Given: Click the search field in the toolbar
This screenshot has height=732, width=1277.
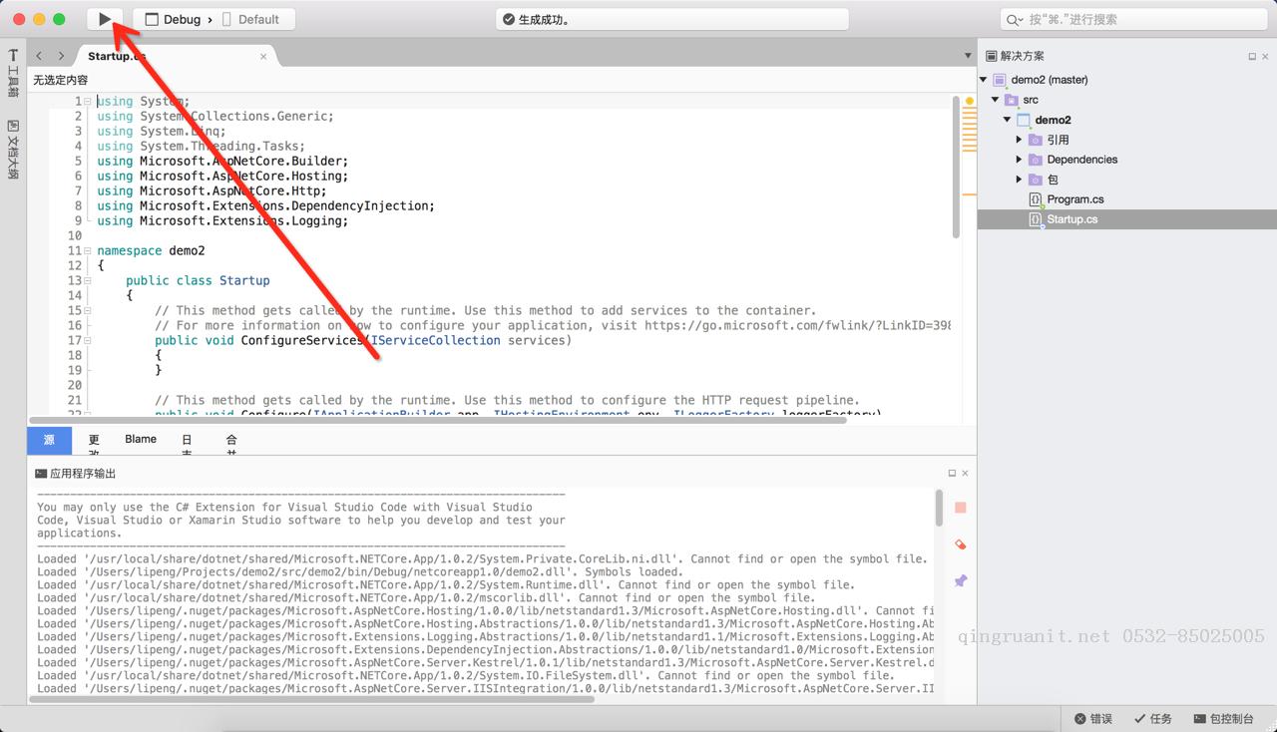Looking at the screenshot, I should coord(1134,19).
